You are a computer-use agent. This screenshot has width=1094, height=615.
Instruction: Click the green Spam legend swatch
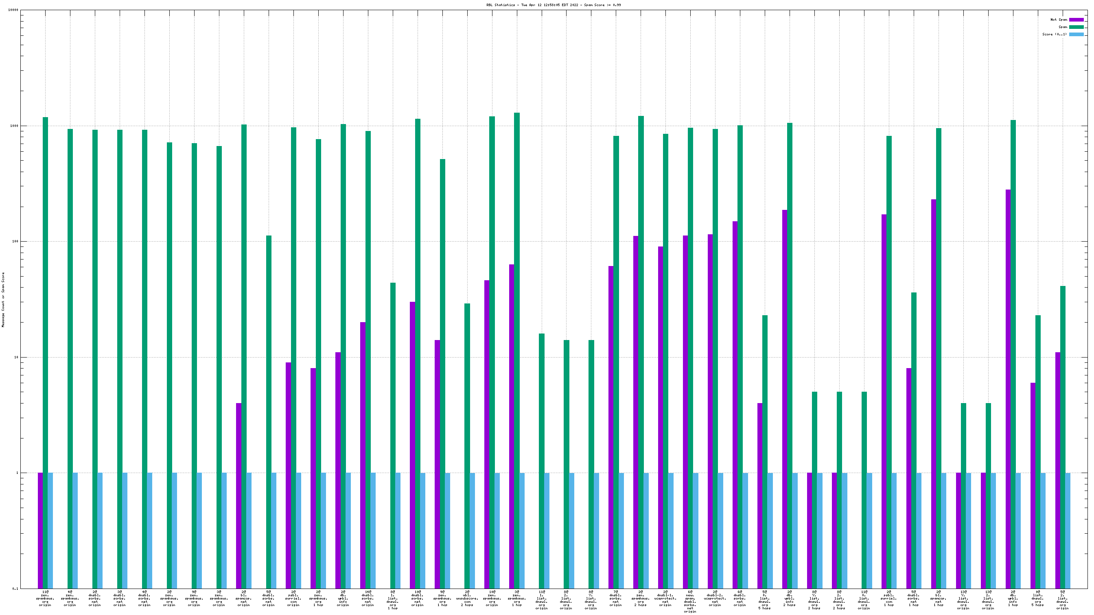1076,27
